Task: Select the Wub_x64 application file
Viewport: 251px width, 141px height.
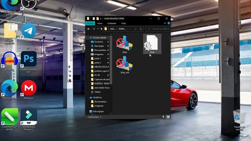Action: pos(124,65)
